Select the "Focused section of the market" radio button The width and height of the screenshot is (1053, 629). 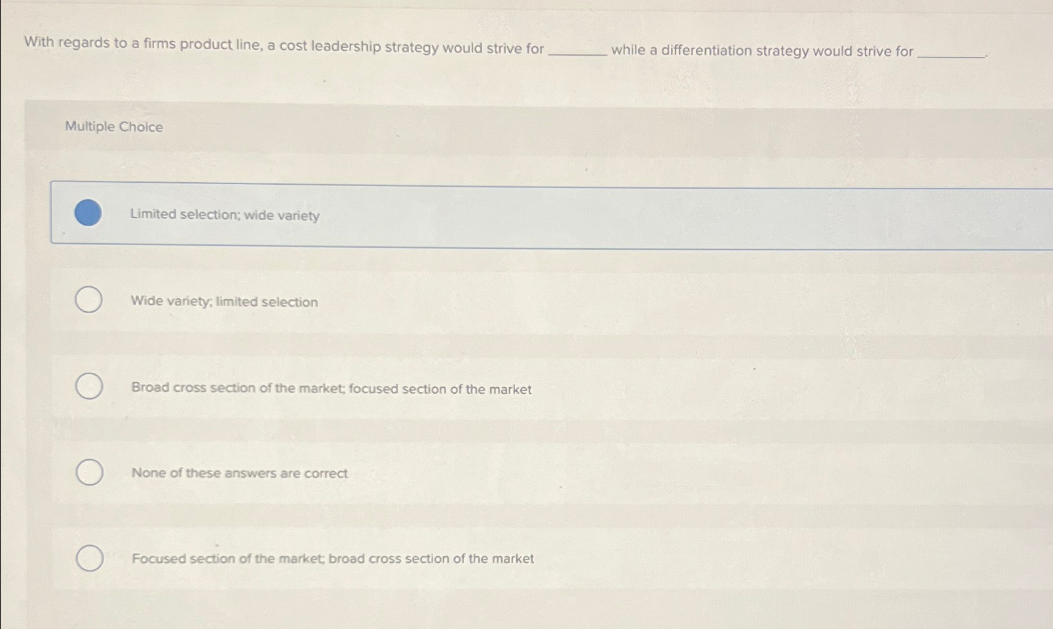pyautogui.click(x=90, y=558)
